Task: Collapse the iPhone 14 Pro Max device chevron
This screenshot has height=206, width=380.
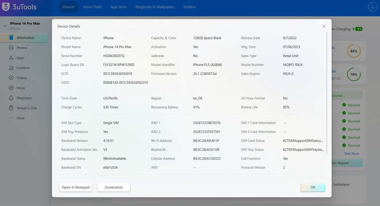Action: [5, 26]
